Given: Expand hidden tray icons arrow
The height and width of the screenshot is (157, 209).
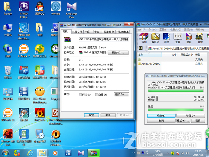Looking at the screenshot, I should 167,153.
